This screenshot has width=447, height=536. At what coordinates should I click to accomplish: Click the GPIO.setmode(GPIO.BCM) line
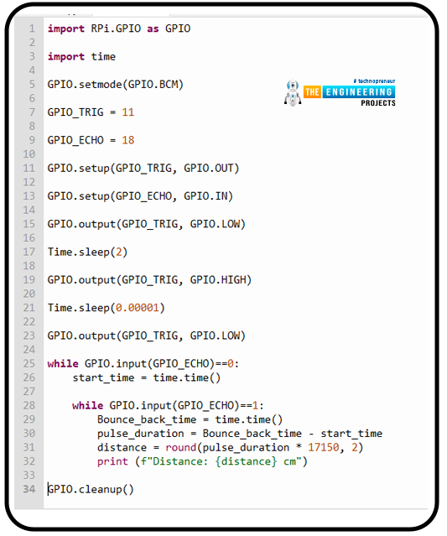pos(116,85)
